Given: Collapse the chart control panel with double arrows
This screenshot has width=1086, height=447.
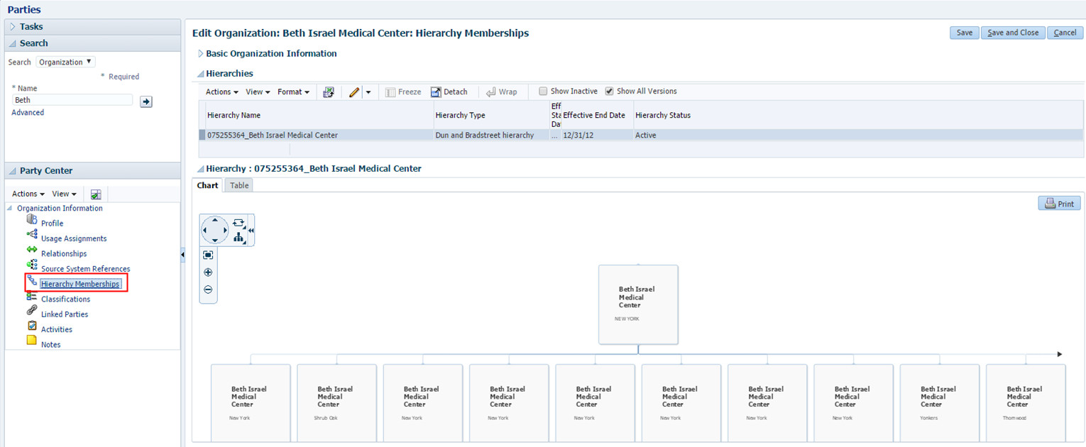Looking at the screenshot, I should pyautogui.click(x=251, y=231).
